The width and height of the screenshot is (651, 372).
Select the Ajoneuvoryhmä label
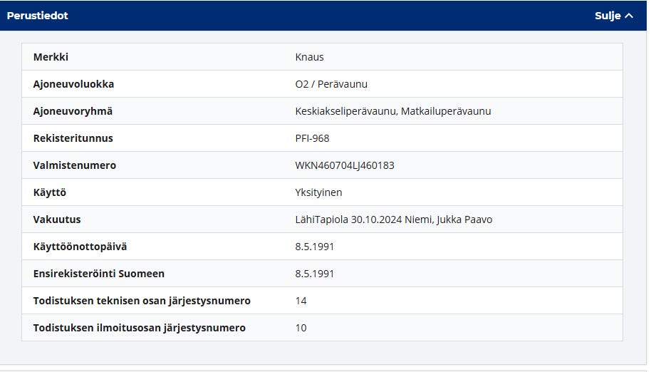coord(73,111)
